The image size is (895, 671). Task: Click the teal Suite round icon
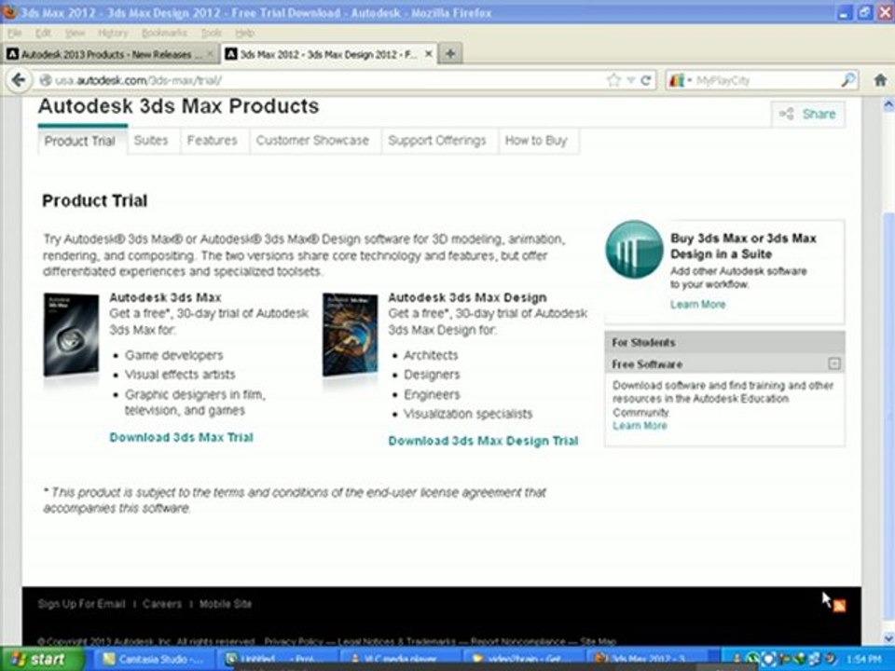(635, 250)
